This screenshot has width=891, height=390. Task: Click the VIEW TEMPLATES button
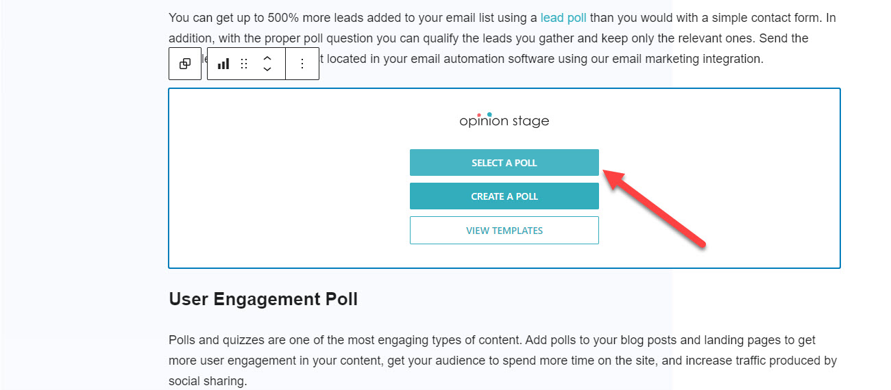[504, 231]
